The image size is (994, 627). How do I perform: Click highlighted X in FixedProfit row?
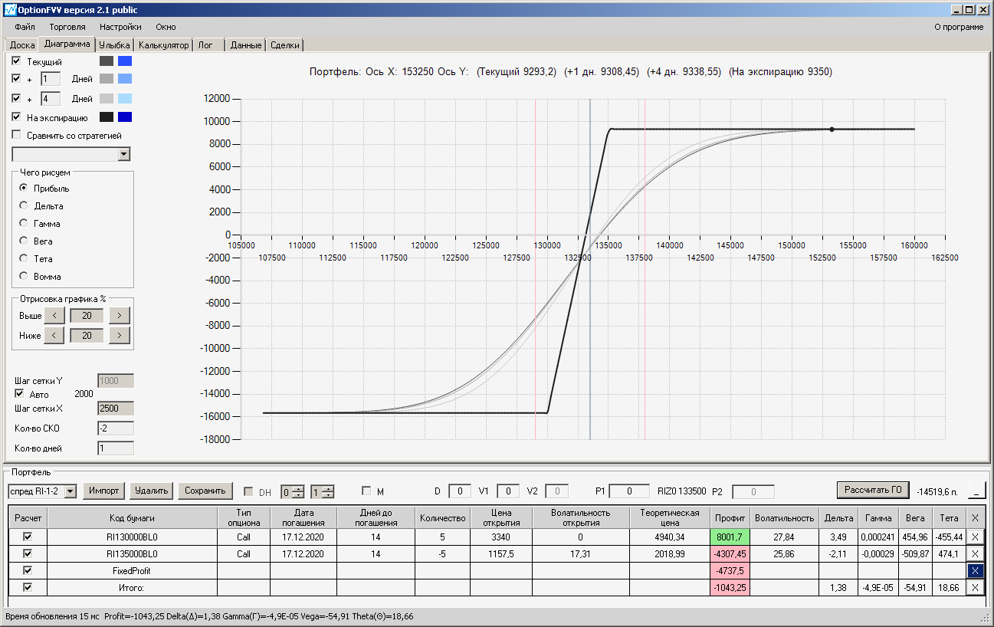coord(975,570)
